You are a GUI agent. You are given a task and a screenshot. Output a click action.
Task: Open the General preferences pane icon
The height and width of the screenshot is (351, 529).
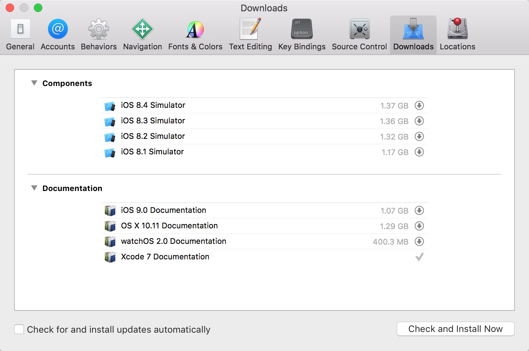coord(20,29)
